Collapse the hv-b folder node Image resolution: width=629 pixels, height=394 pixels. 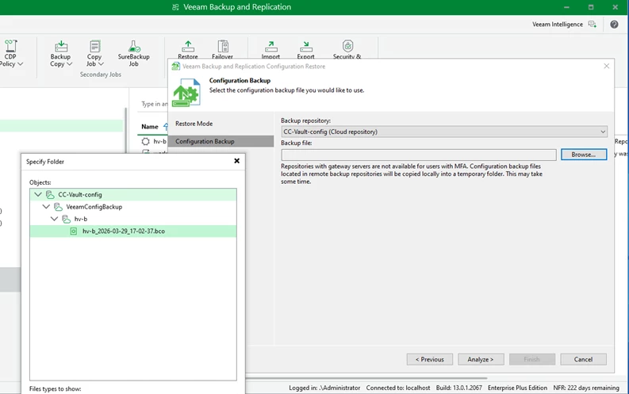coord(55,219)
